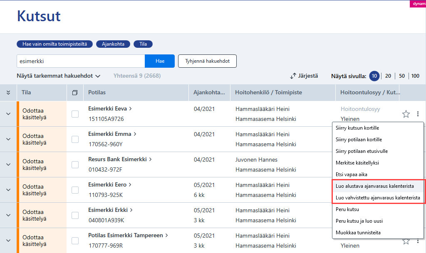Click the select-all icon in table header
Image resolution: width=426 pixels, height=253 pixels.
tap(75, 93)
